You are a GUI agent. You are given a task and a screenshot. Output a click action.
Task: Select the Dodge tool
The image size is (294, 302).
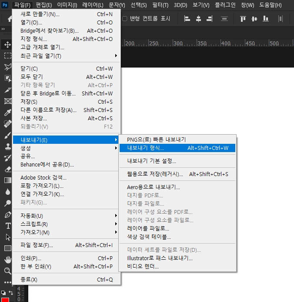(x=7, y=203)
